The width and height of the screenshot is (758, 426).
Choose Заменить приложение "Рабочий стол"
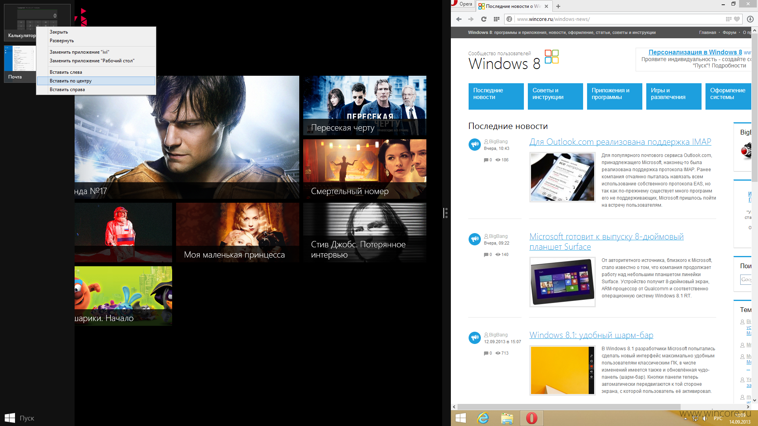(96, 61)
